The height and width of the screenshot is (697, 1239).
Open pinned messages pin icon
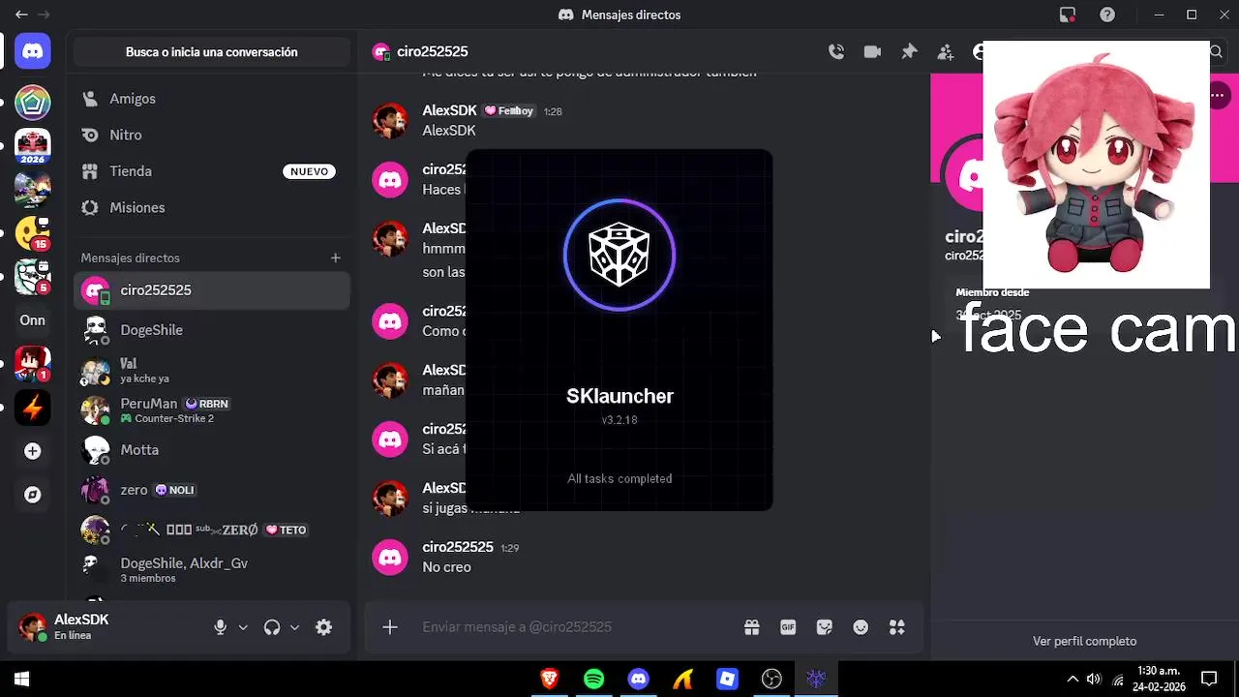click(909, 52)
